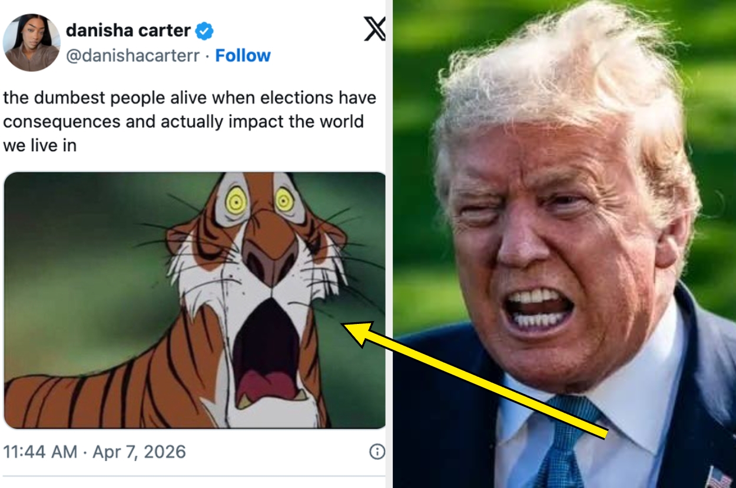Click the tweet text about elections
The height and width of the screenshot is (488, 736).
pyautogui.click(x=188, y=121)
